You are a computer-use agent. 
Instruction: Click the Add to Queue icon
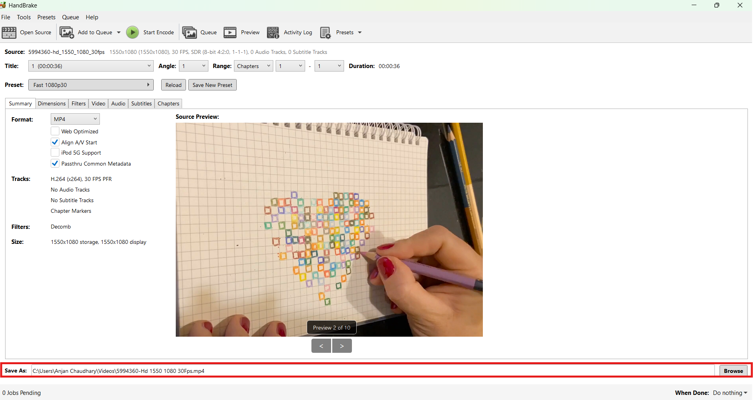[x=66, y=33]
